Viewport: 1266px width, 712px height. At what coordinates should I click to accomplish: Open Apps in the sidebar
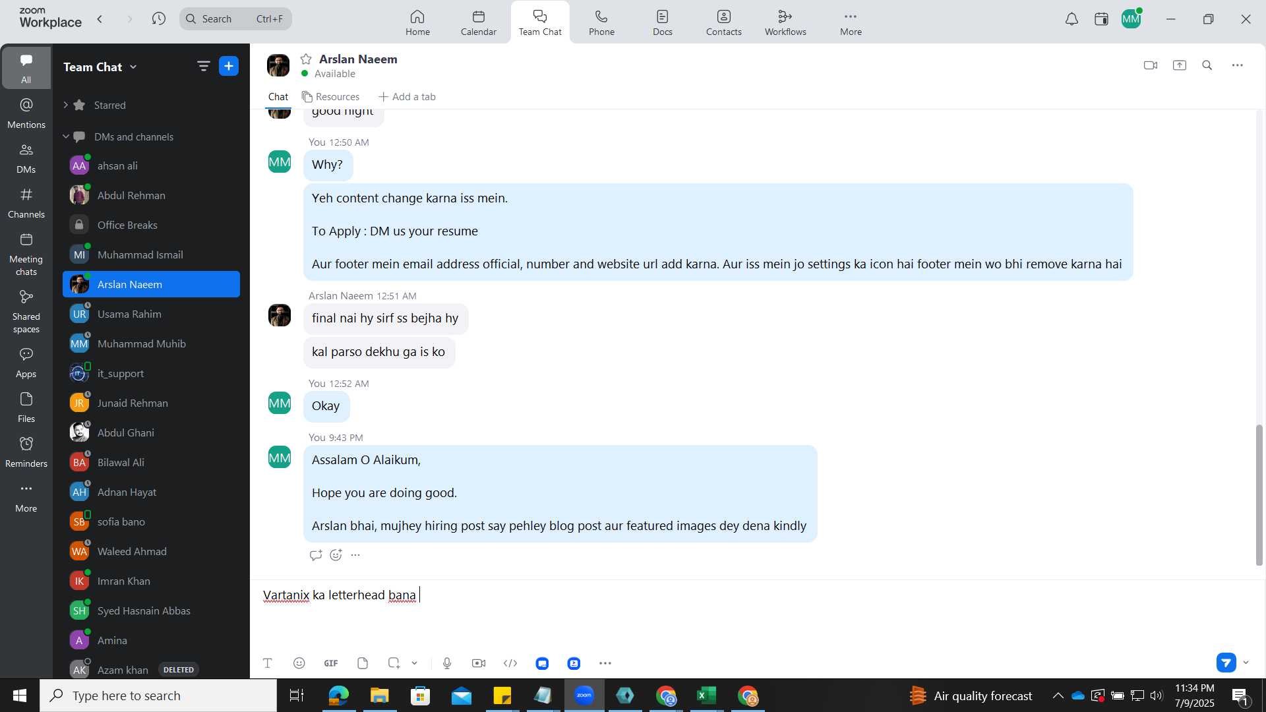26,363
